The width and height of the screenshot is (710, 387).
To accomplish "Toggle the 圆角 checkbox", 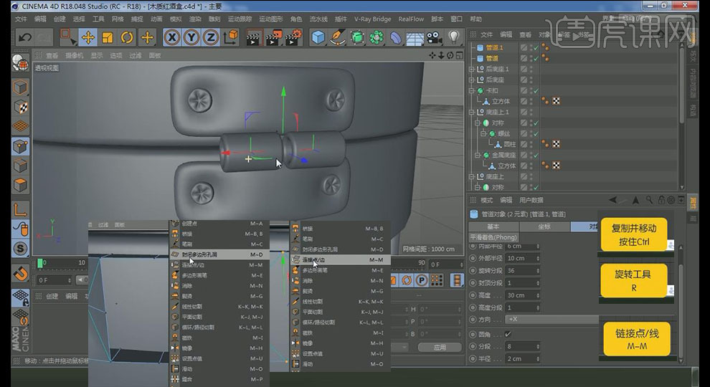I will tap(508, 334).
